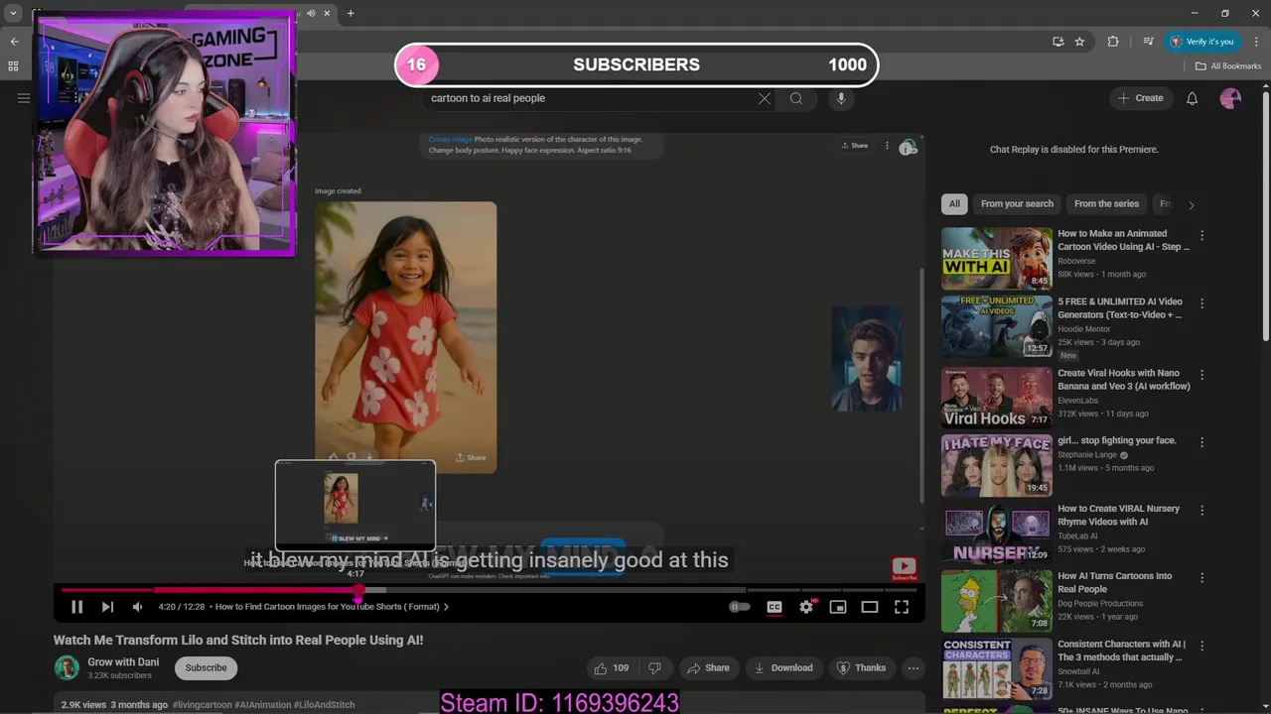This screenshot has width=1271, height=714.
Task: Open 'I Hate My Face' video thumbnail
Action: (996, 465)
